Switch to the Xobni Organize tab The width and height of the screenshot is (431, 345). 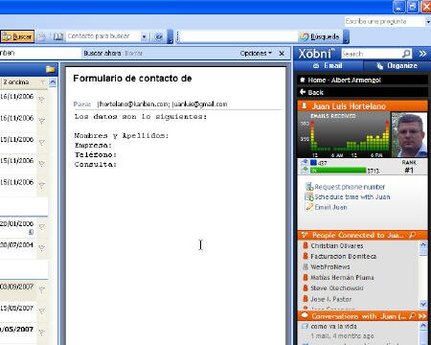[397, 66]
